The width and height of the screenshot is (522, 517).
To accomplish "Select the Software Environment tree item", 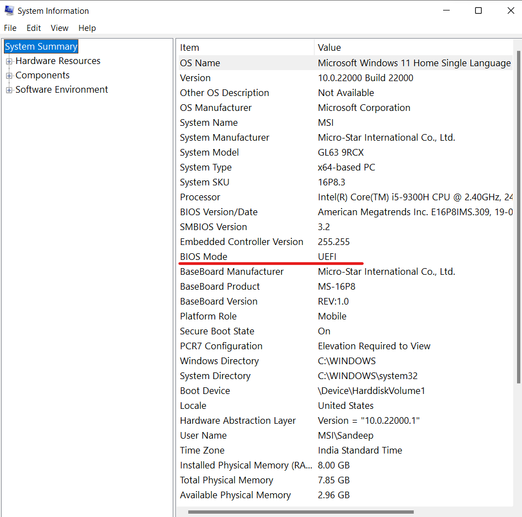I will 62,89.
